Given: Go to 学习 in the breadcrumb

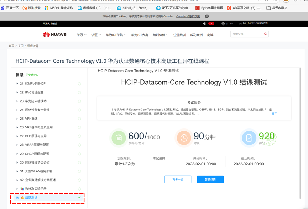Looking at the screenshot, I should point(21,46).
